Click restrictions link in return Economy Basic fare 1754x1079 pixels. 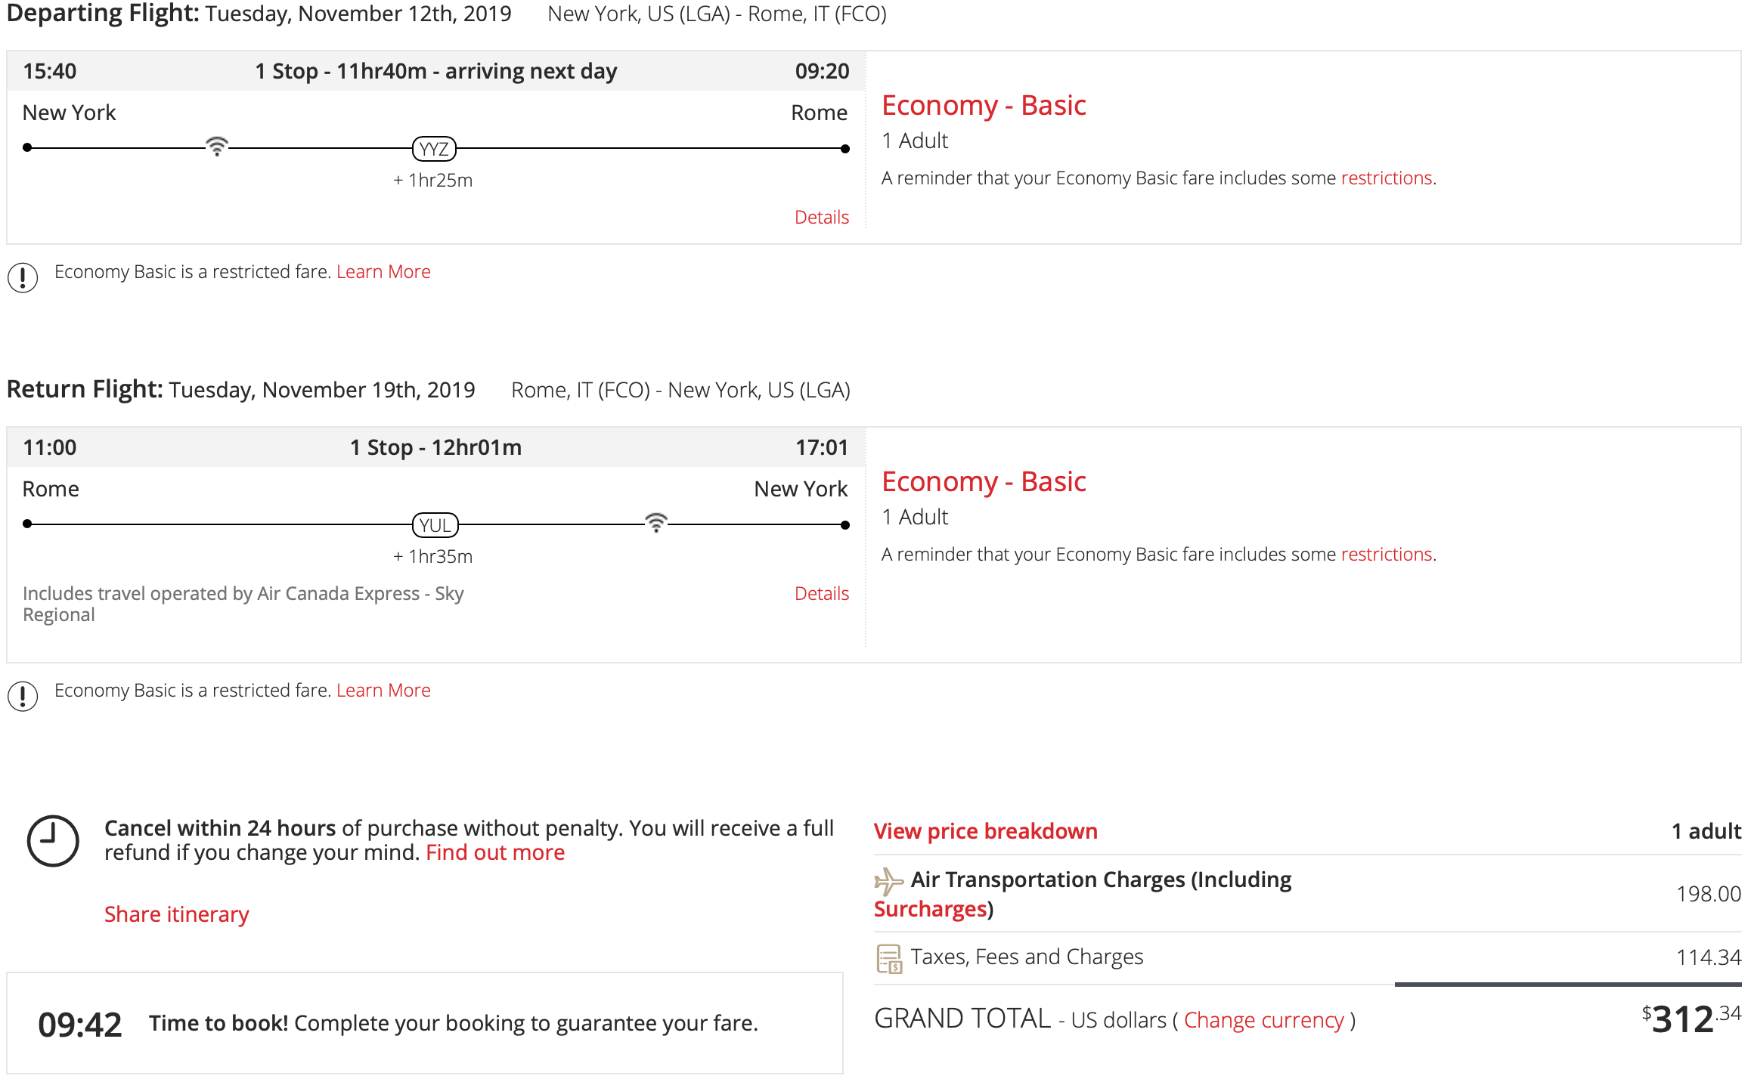pos(1386,555)
